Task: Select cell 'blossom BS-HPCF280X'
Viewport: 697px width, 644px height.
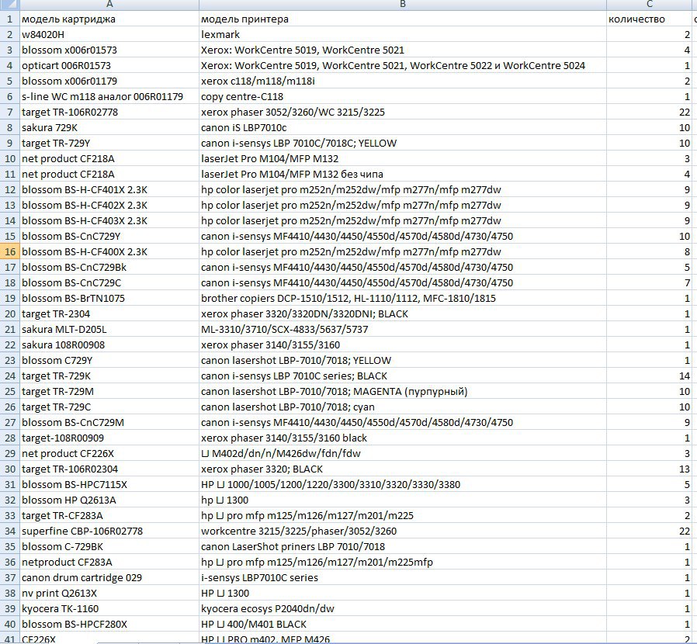Action: (109, 625)
